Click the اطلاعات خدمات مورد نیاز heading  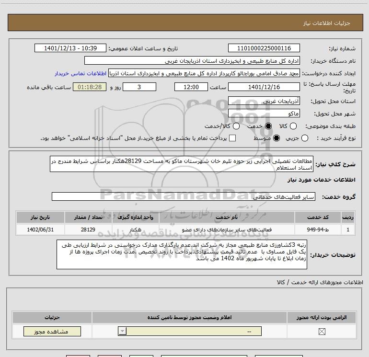point(321,180)
